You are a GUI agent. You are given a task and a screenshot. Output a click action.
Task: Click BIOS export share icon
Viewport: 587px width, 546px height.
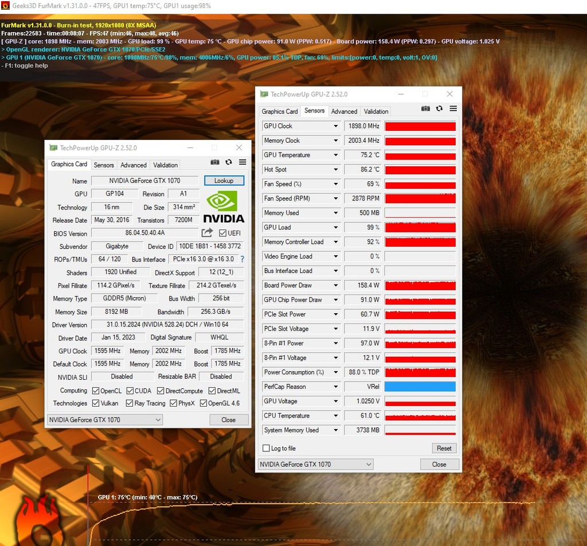click(207, 232)
